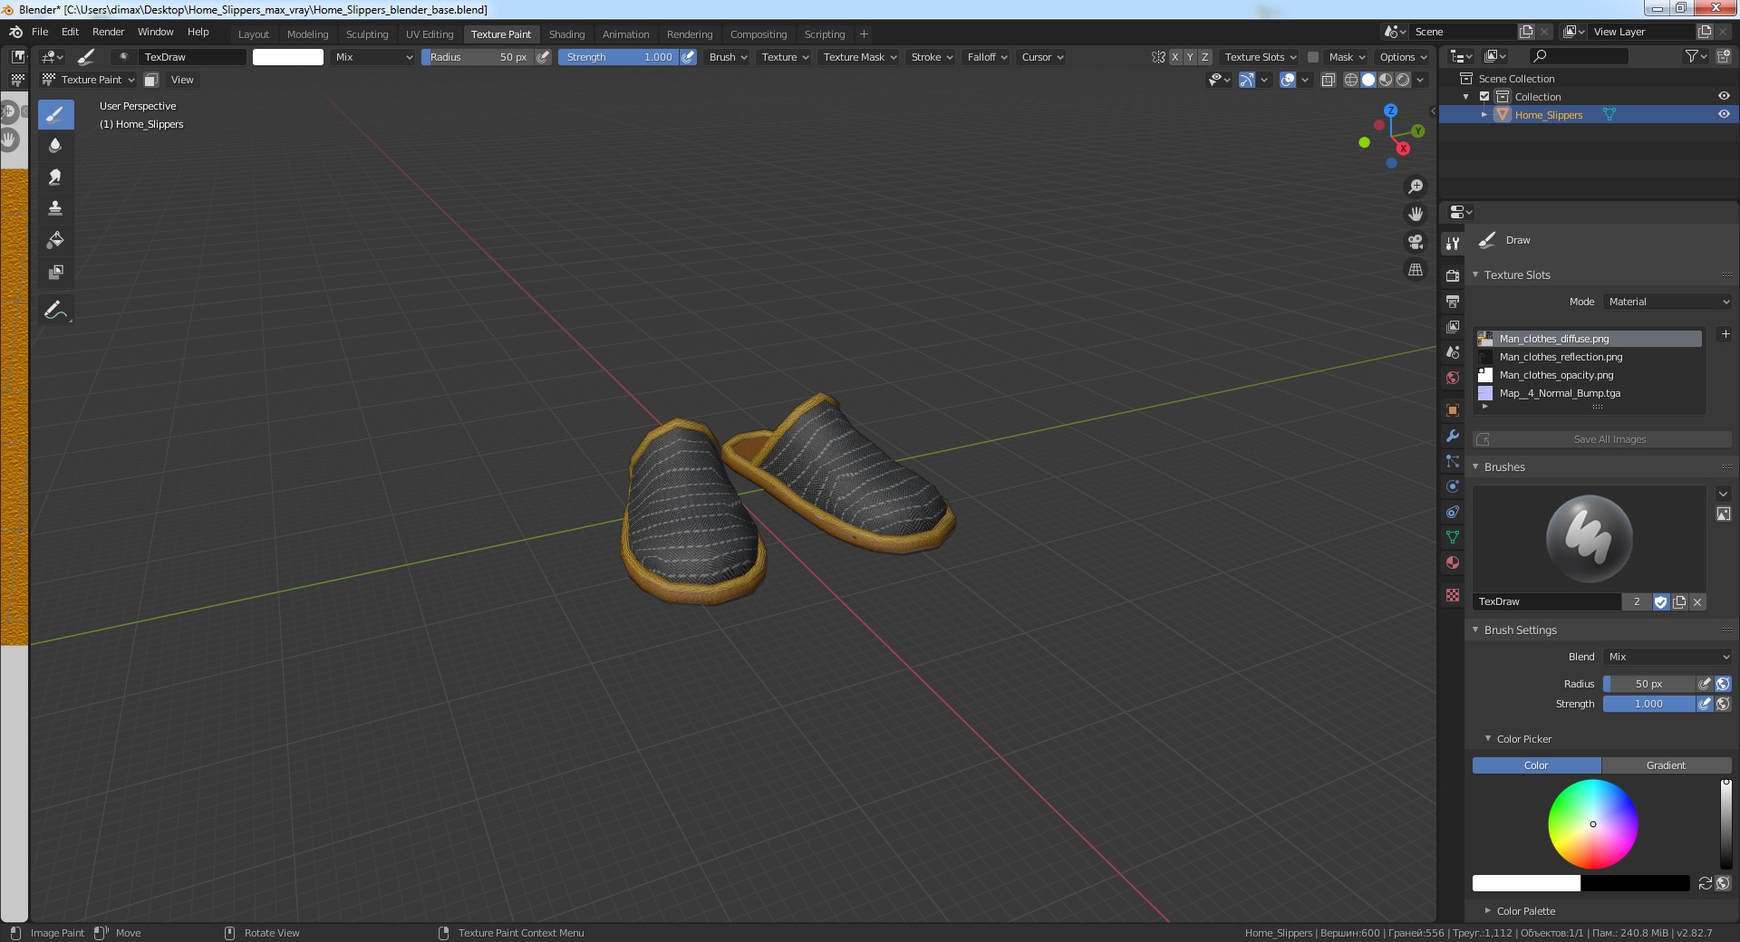Screen dimensions: 1740x942
Task: Open the Object properties tab
Action: tap(1453, 410)
